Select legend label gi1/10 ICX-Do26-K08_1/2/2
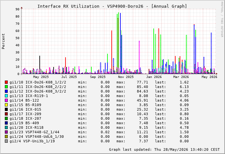 coord(38,82)
